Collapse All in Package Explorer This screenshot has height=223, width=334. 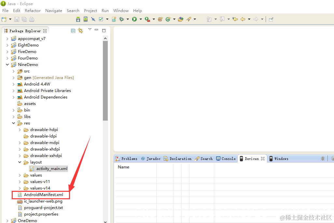tap(73, 31)
